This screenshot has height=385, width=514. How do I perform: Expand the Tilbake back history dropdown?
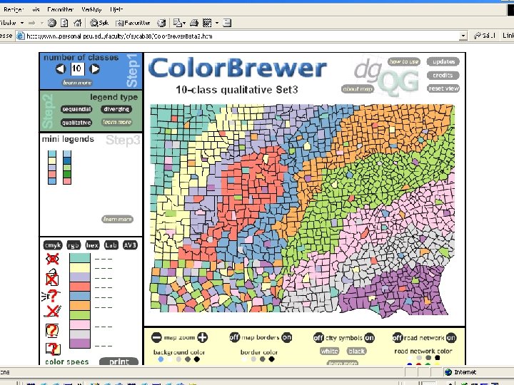pos(22,23)
